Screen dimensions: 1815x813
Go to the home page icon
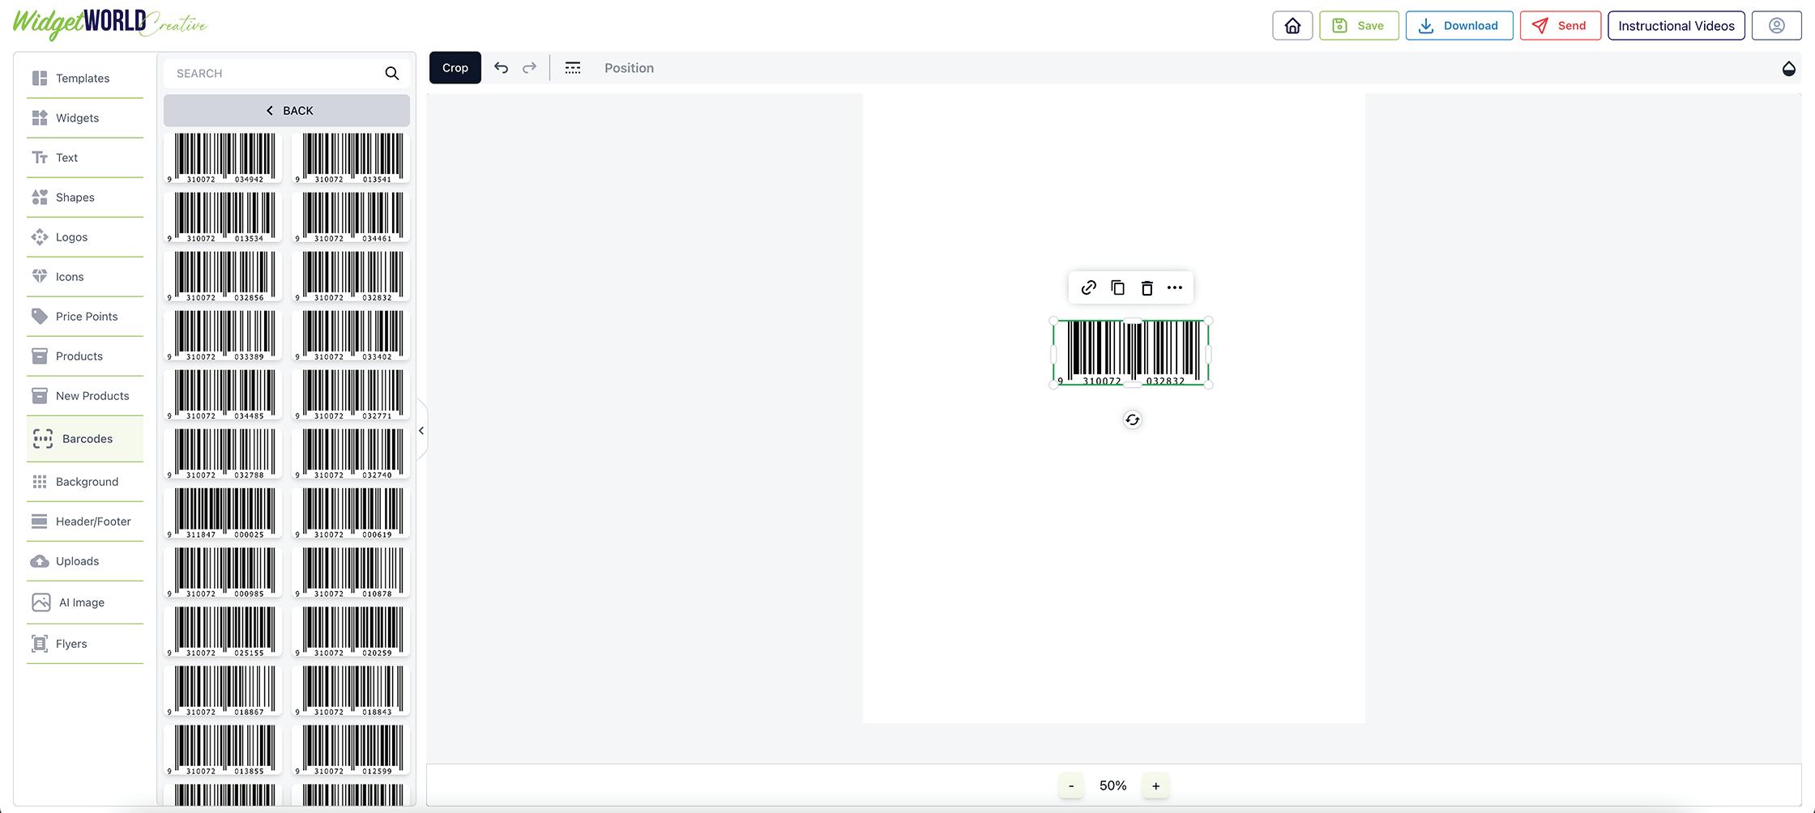click(1292, 26)
